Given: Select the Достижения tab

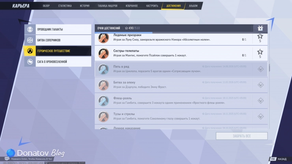Looking at the screenshot, I should [173, 6].
